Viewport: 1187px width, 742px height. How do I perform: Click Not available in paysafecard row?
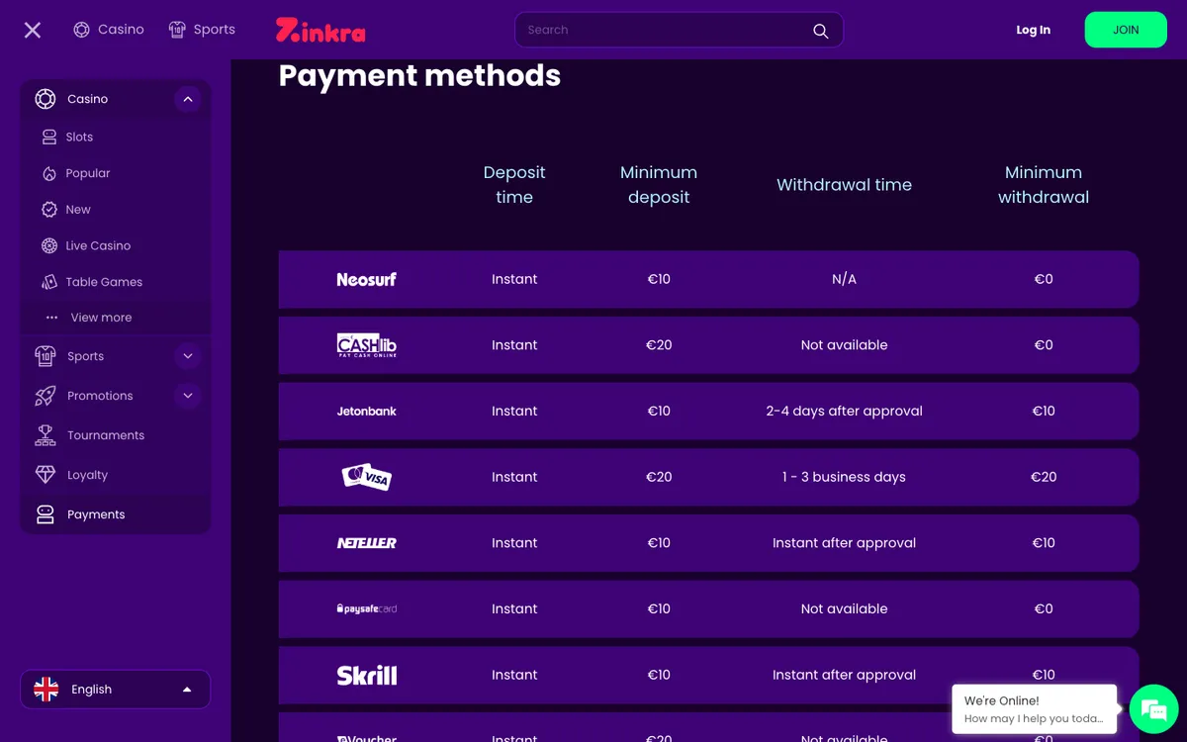[845, 608]
